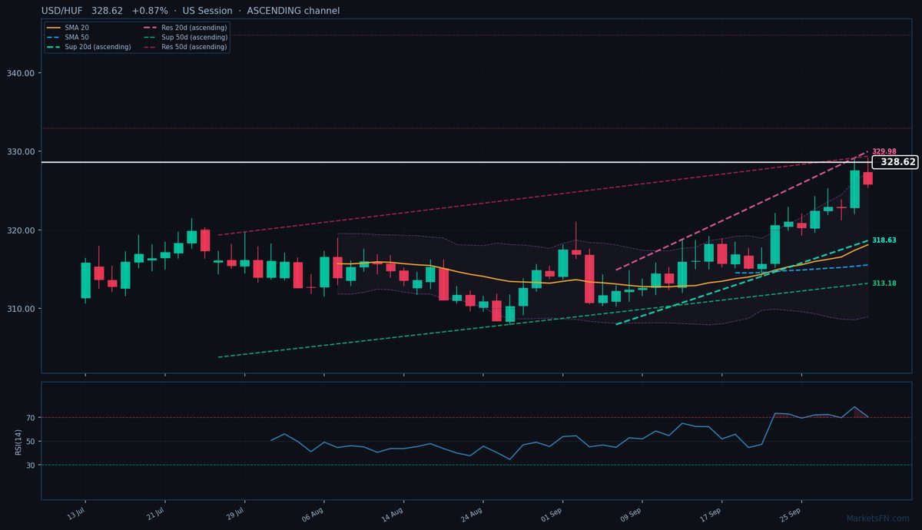This screenshot has width=922, height=530.
Task: Click the 330.00 price axis label
Action: pos(22,151)
